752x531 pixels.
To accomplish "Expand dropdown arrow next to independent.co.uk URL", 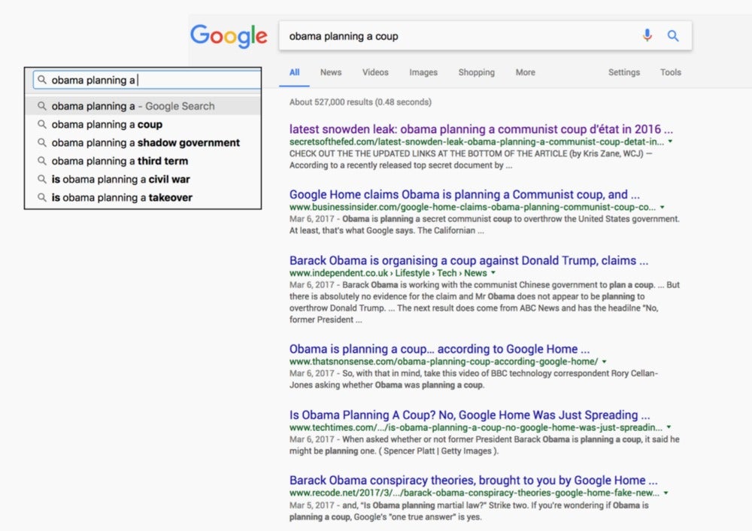I will click(x=493, y=273).
